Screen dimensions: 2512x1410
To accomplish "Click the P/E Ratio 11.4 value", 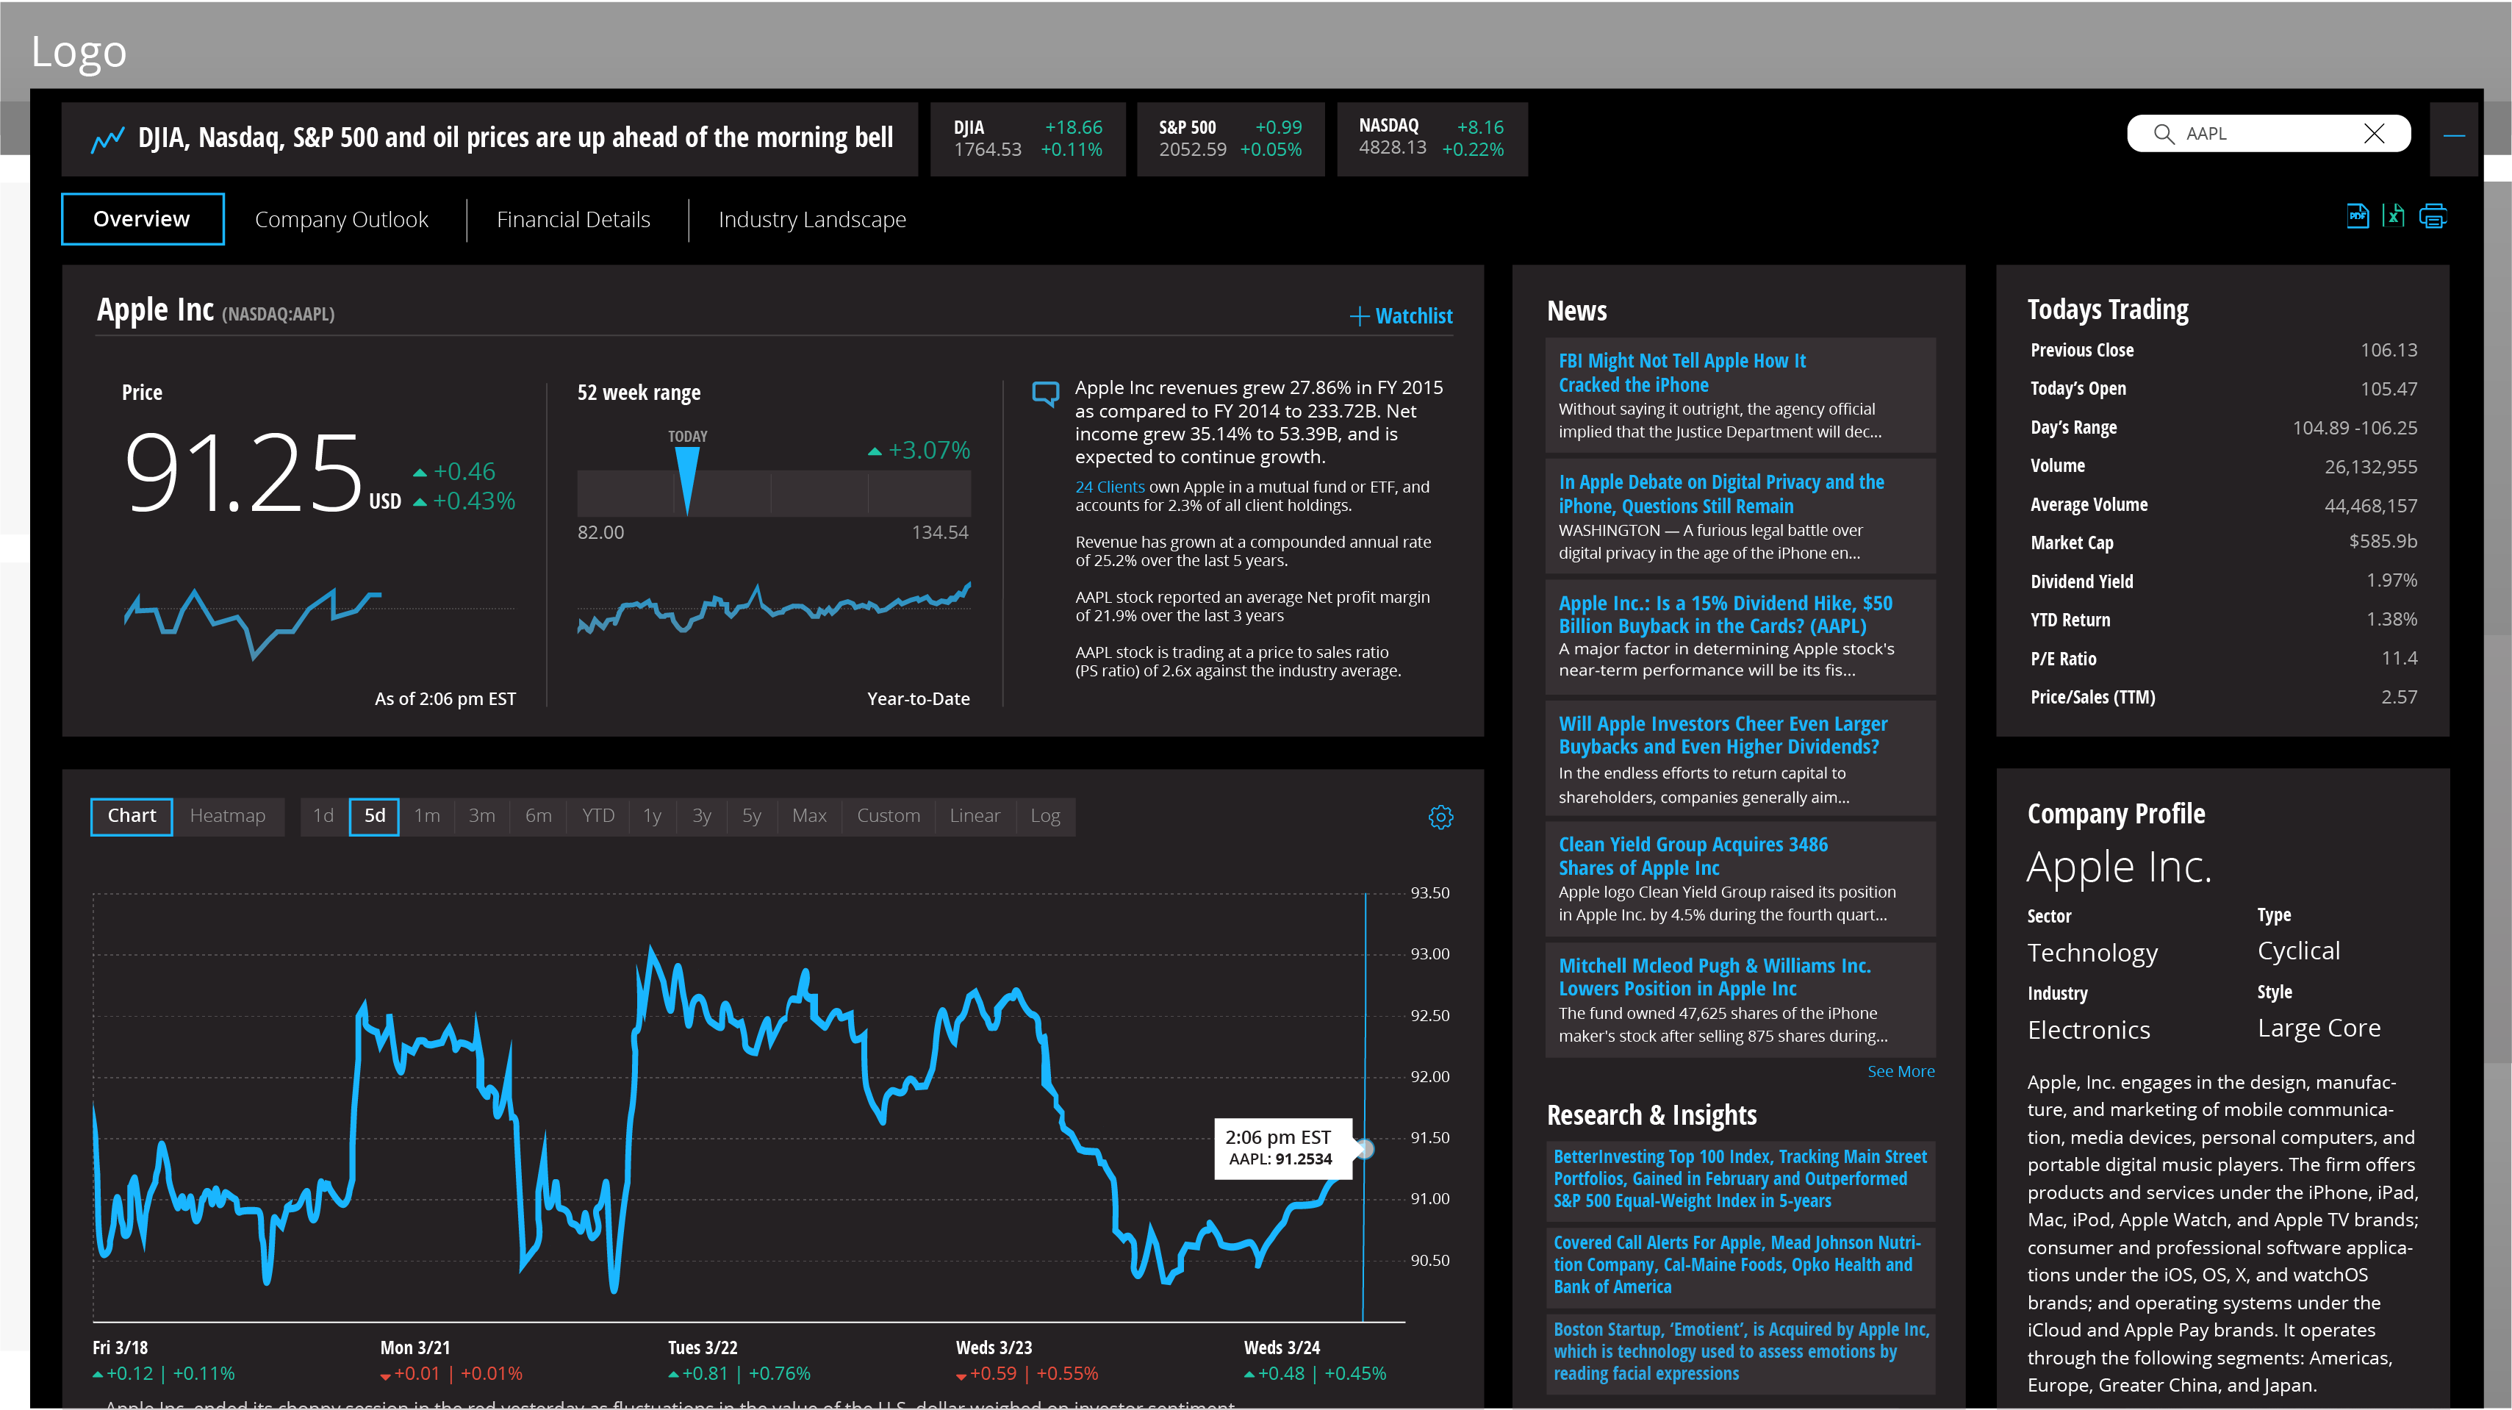I will point(2399,658).
